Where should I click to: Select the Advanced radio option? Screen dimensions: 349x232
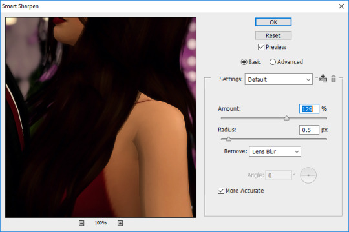click(x=273, y=62)
